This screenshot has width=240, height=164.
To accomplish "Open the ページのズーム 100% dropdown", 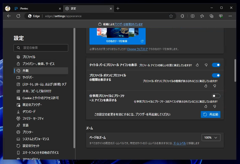I will (211, 137).
